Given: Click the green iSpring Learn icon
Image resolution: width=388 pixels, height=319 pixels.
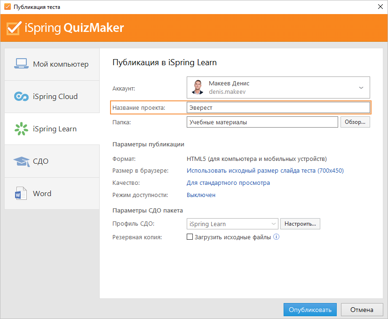Looking at the screenshot, I should (x=21, y=129).
